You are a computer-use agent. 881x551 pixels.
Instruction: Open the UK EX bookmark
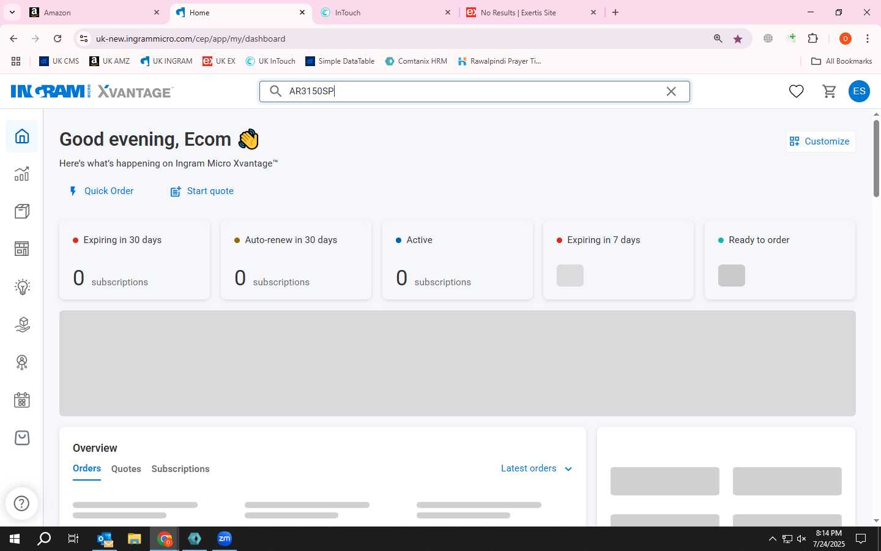pos(219,61)
